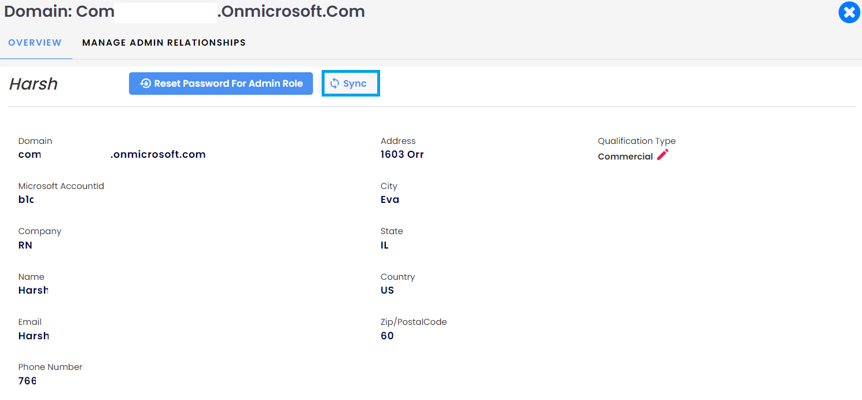Click the State value 'IL'
Viewport: 862px width, 400px height.
point(385,245)
